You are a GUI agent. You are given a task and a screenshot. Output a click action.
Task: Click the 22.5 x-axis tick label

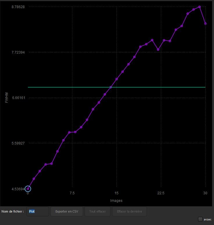(x=161, y=193)
